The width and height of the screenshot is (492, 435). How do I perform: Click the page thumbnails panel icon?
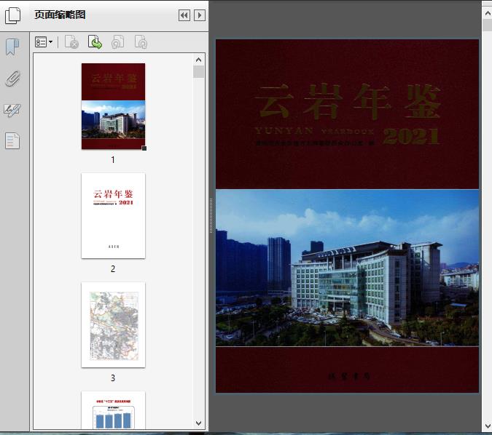13,15
